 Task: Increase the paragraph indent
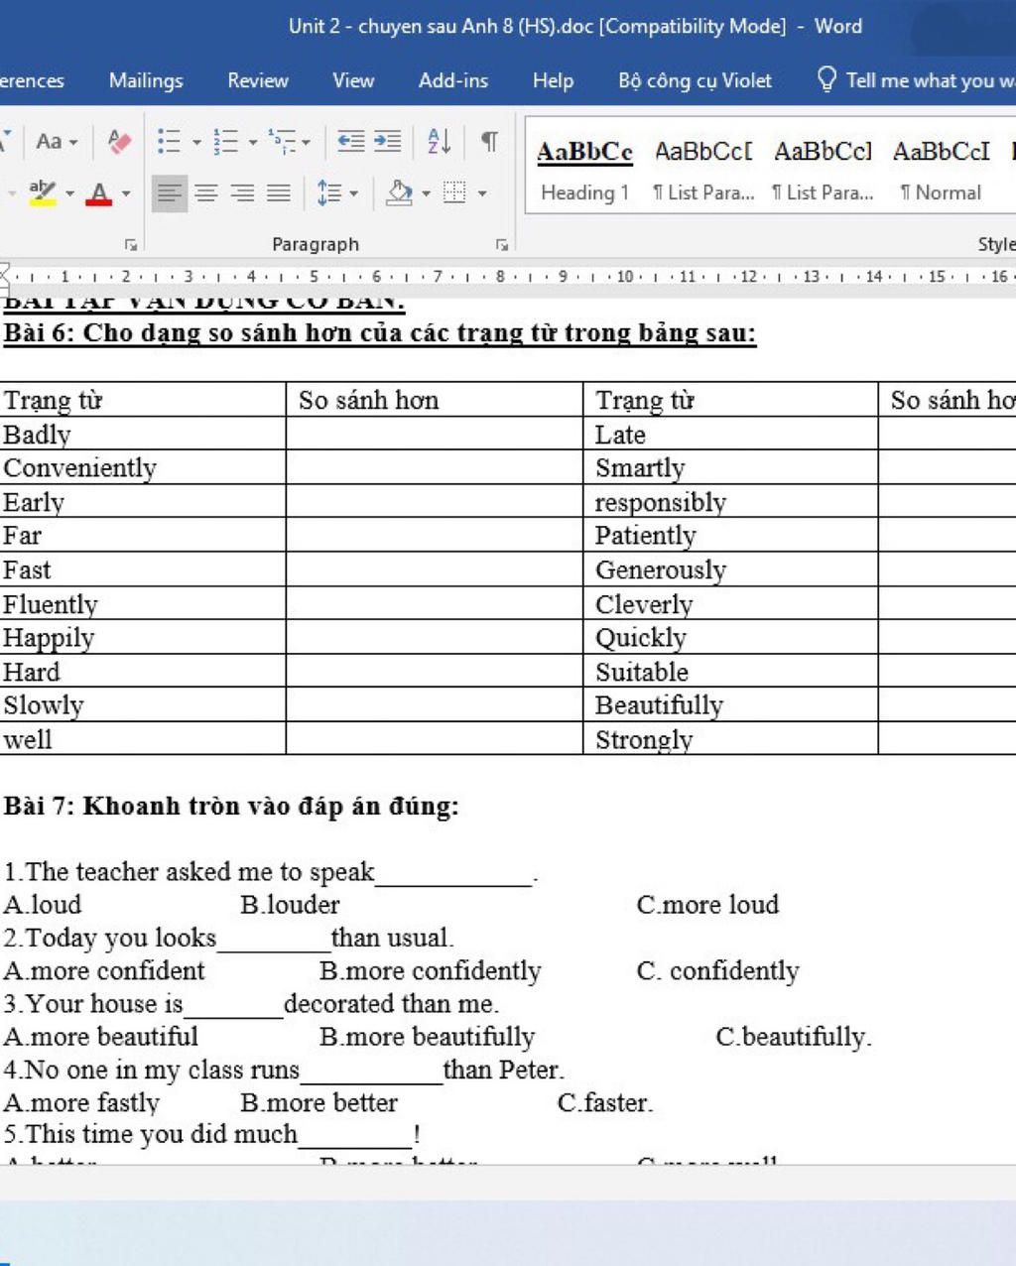click(x=387, y=142)
